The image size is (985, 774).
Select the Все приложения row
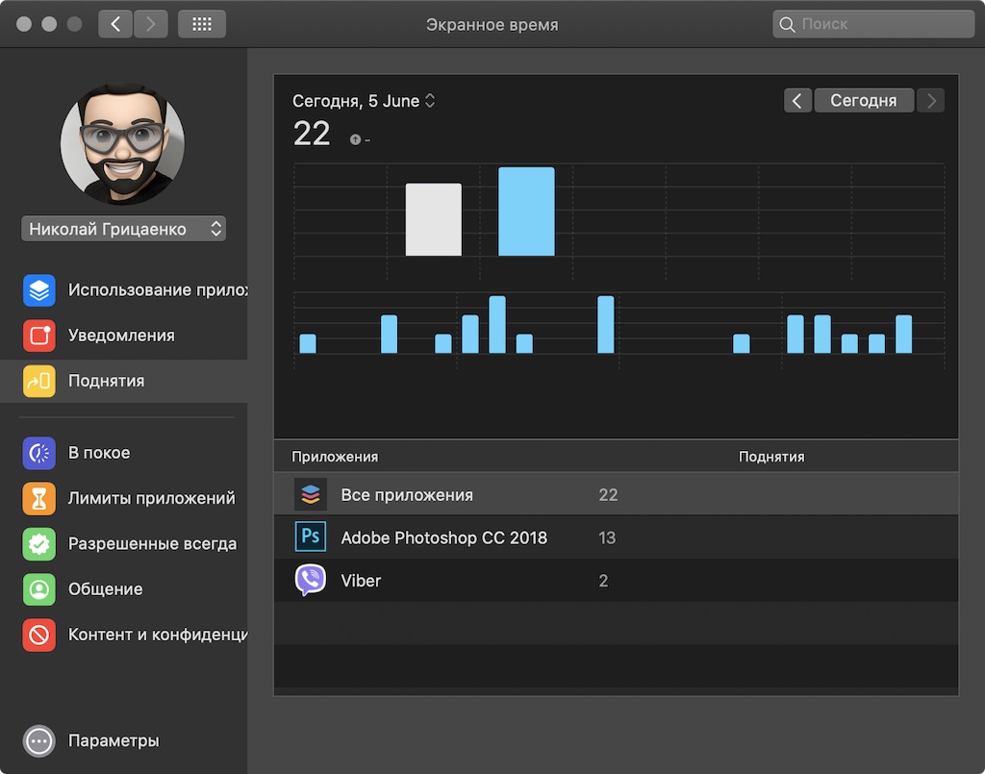pos(617,494)
